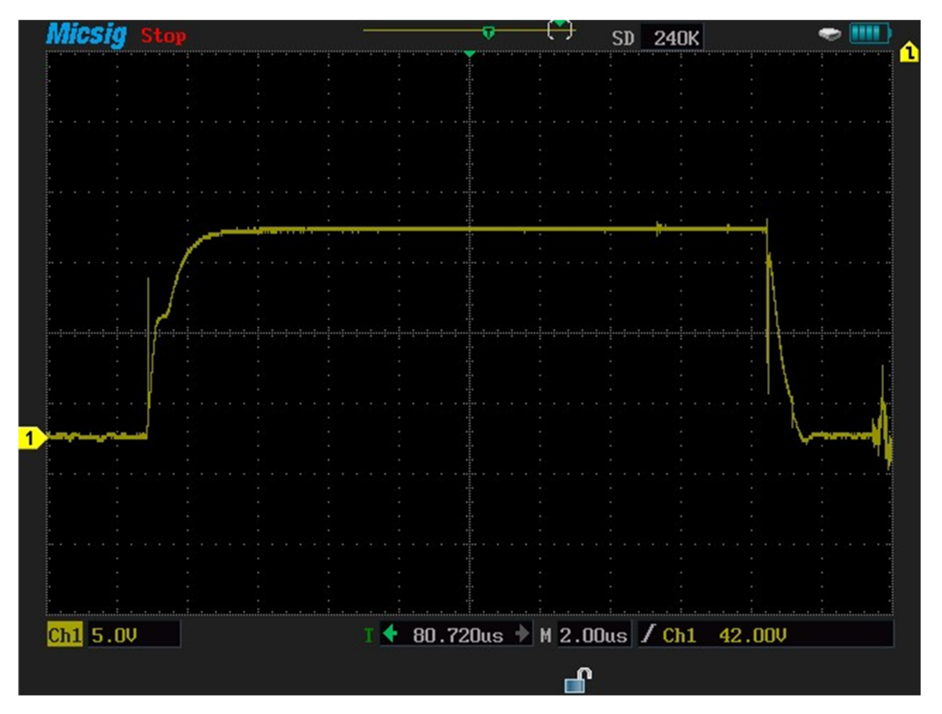This screenshot has width=942, height=714.
Task: Open the 2.00us timebase setting
Action: (593, 635)
